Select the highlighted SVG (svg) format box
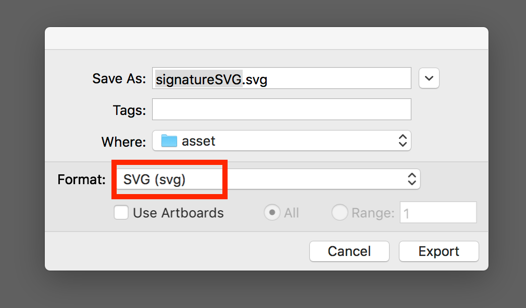Image resolution: width=526 pixels, height=308 pixels. tap(169, 179)
